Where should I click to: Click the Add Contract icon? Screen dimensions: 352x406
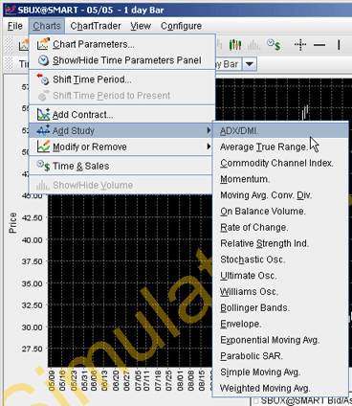[43, 114]
